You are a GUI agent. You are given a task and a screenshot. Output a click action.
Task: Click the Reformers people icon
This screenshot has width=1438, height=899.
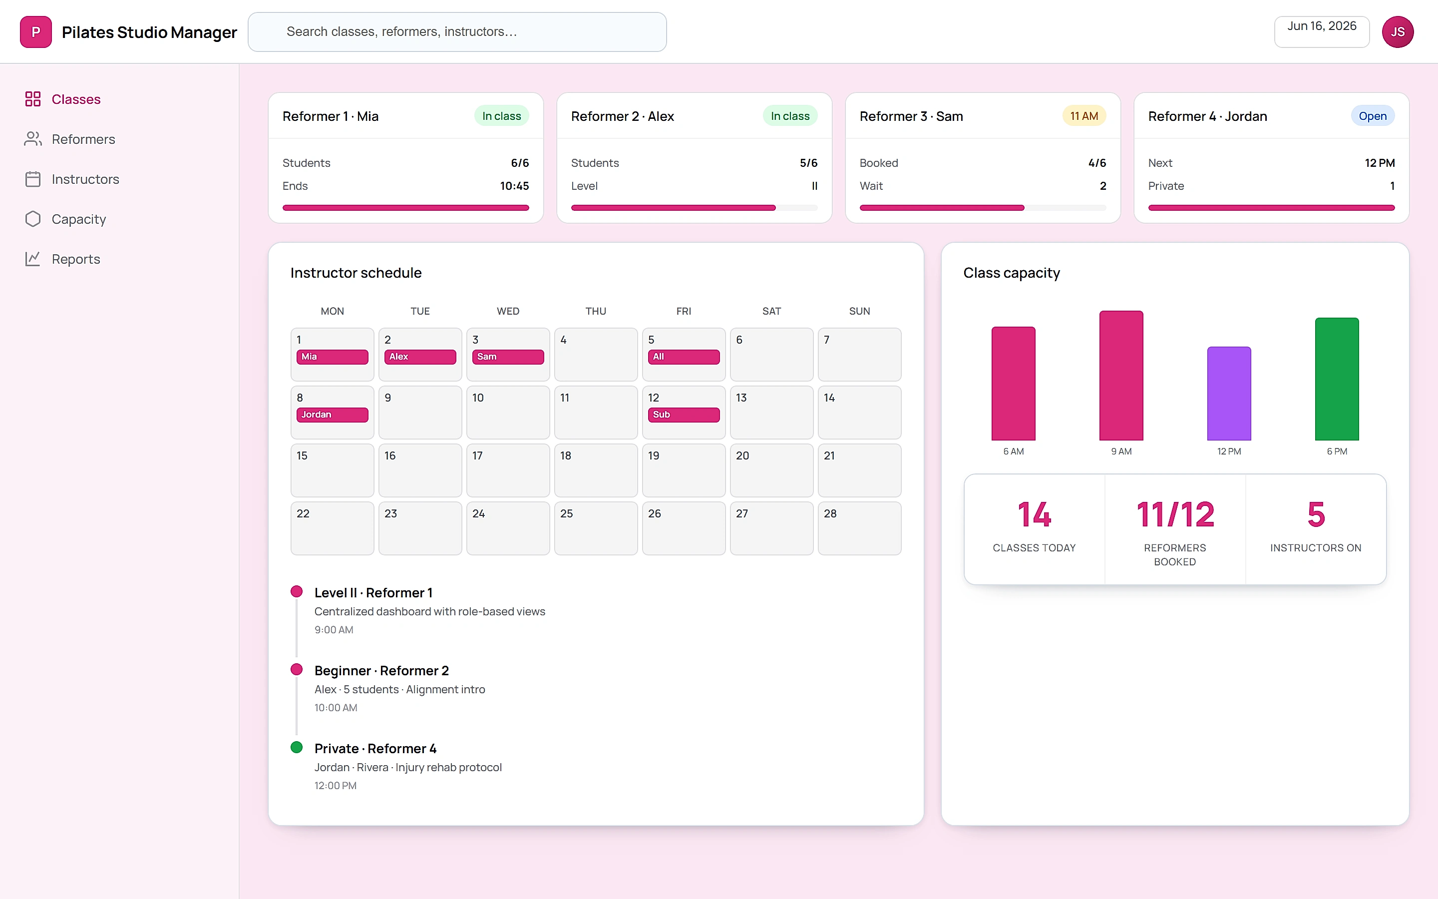click(x=32, y=138)
